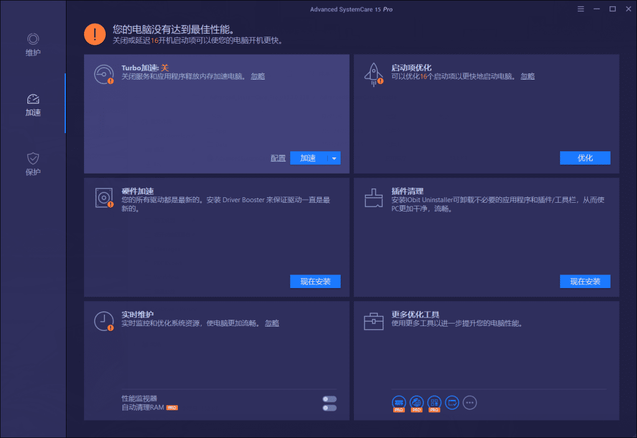The width and height of the screenshot is (637, 438).
Task: Open the RAM memory chip PRO tool
Action: tap(399, 403)
